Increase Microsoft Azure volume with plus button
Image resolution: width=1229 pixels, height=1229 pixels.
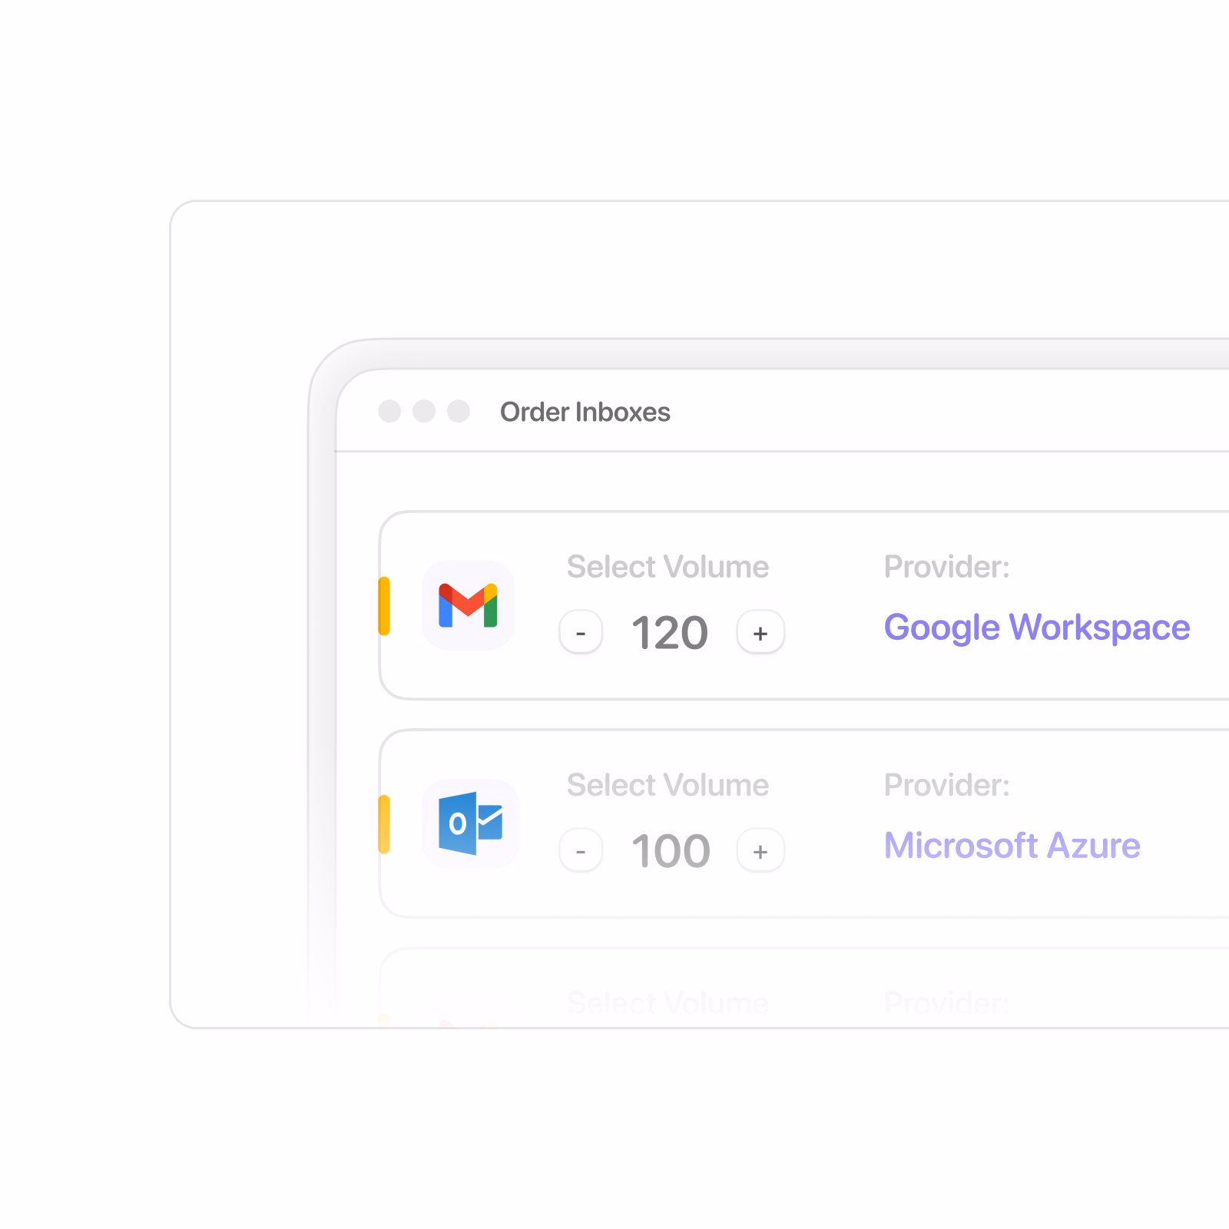760,851
